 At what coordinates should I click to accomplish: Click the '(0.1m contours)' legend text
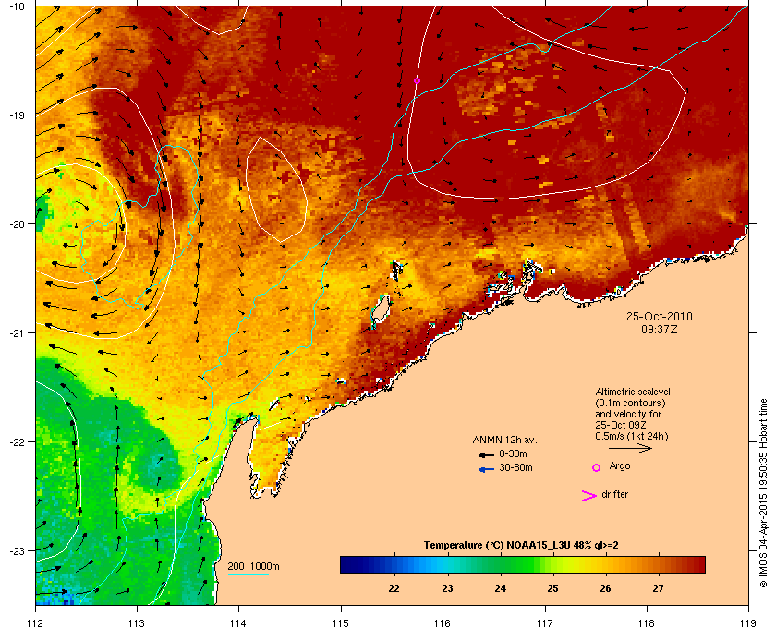tap(630, 403)
